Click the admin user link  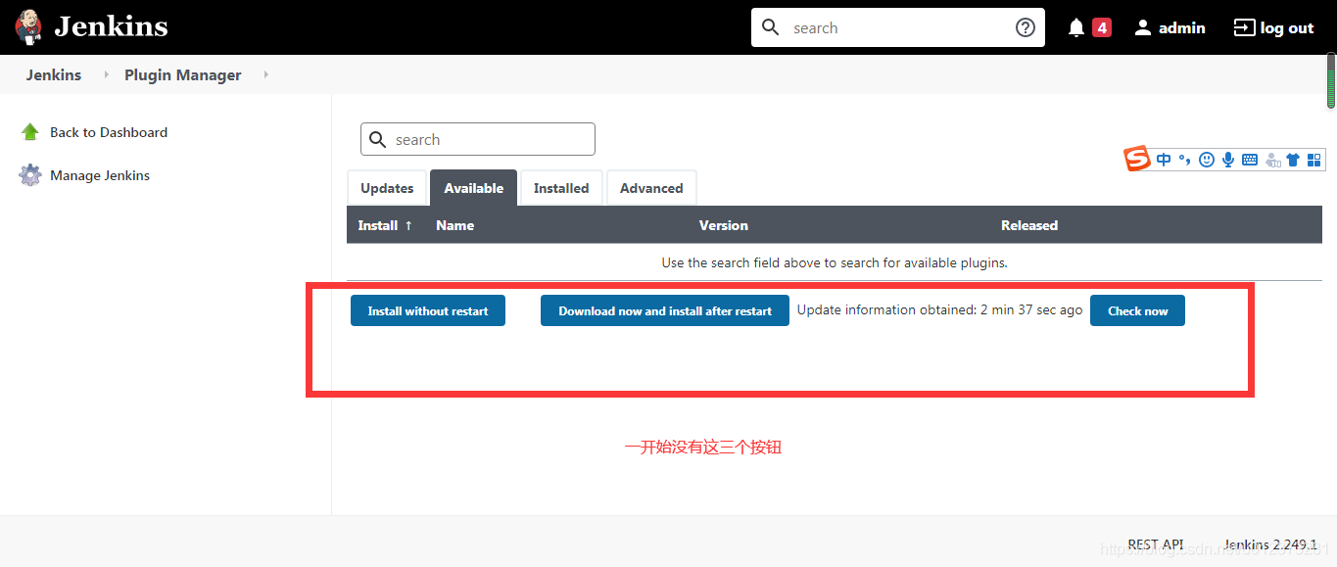(1182, 27)
